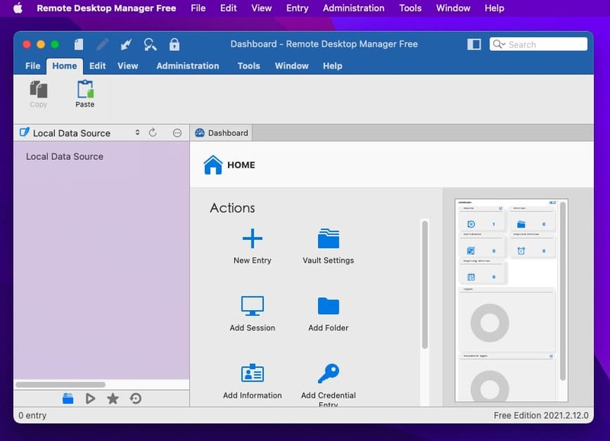Click the Actions heading text
Viewport: 610px width, 441px height.
233,208
